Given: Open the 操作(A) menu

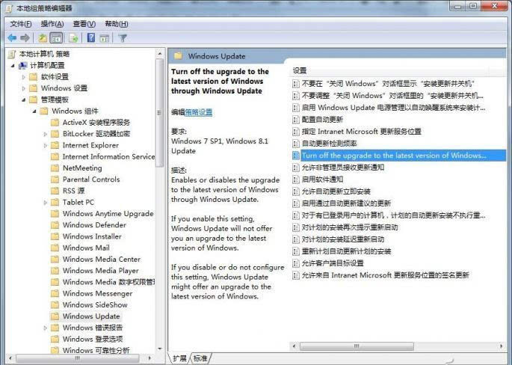Looking at the screenshot, I should pyautogui.click(x=52, y=24).
